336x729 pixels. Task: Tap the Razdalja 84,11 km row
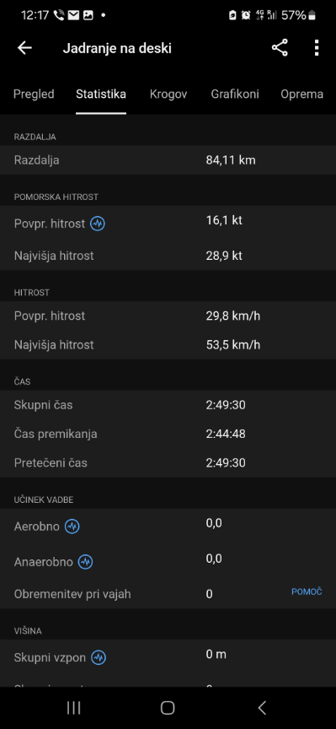(168, 160)
